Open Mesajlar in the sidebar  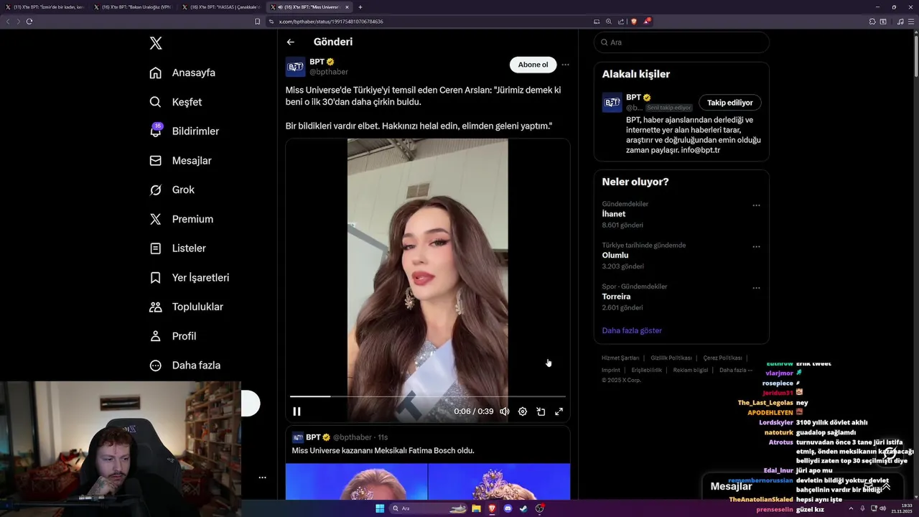click(180, 161)
